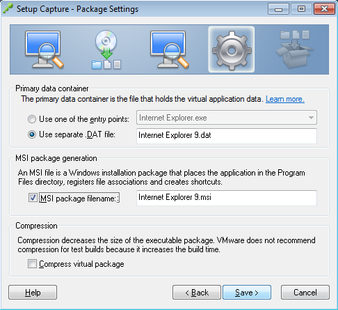Image resolution: width=338 pixels, height=310 pixels.
Task: Click the Help button
Action: pos(33,293)
